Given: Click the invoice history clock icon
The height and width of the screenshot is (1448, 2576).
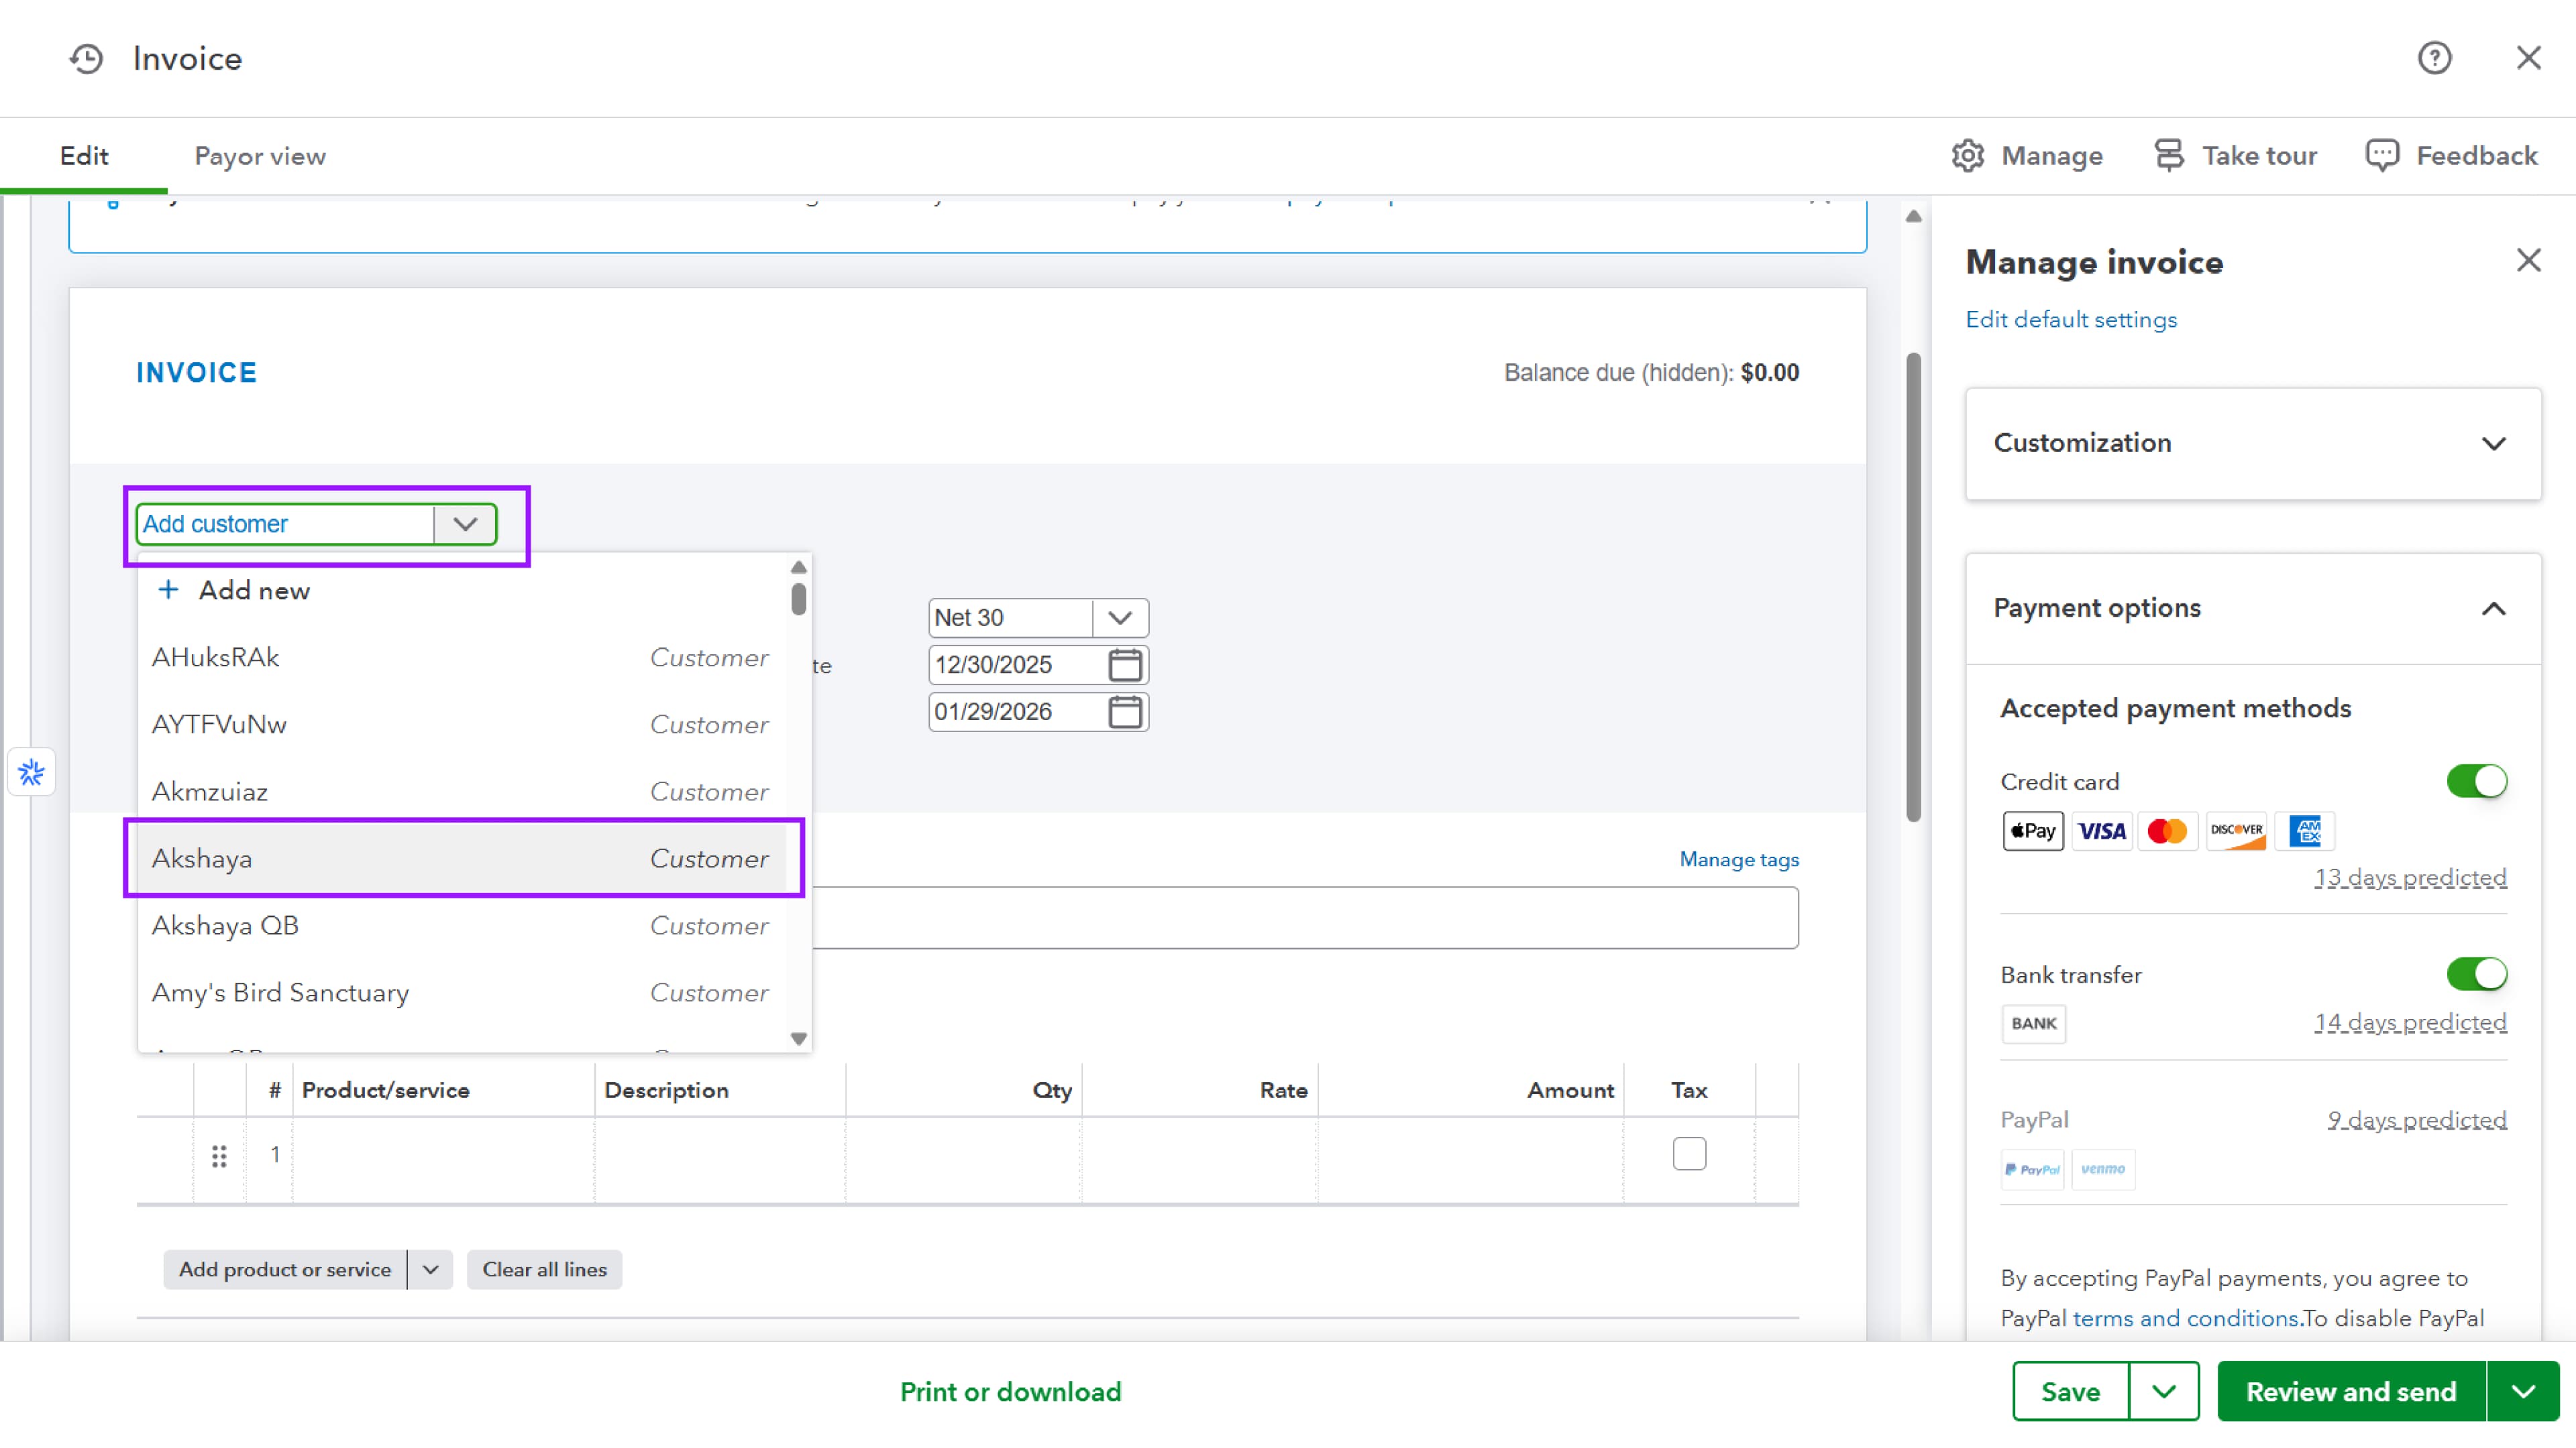Looking at the screenshot, I should coord(86,58).
